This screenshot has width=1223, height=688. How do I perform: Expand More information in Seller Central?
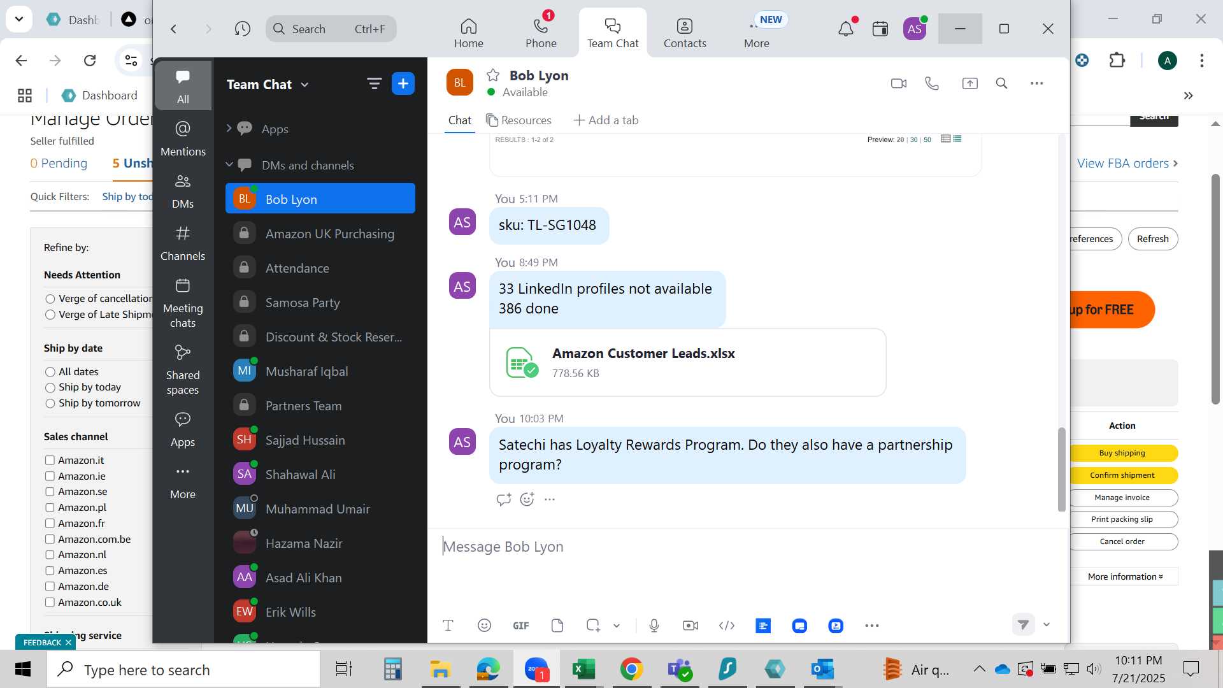[1125, 577]
